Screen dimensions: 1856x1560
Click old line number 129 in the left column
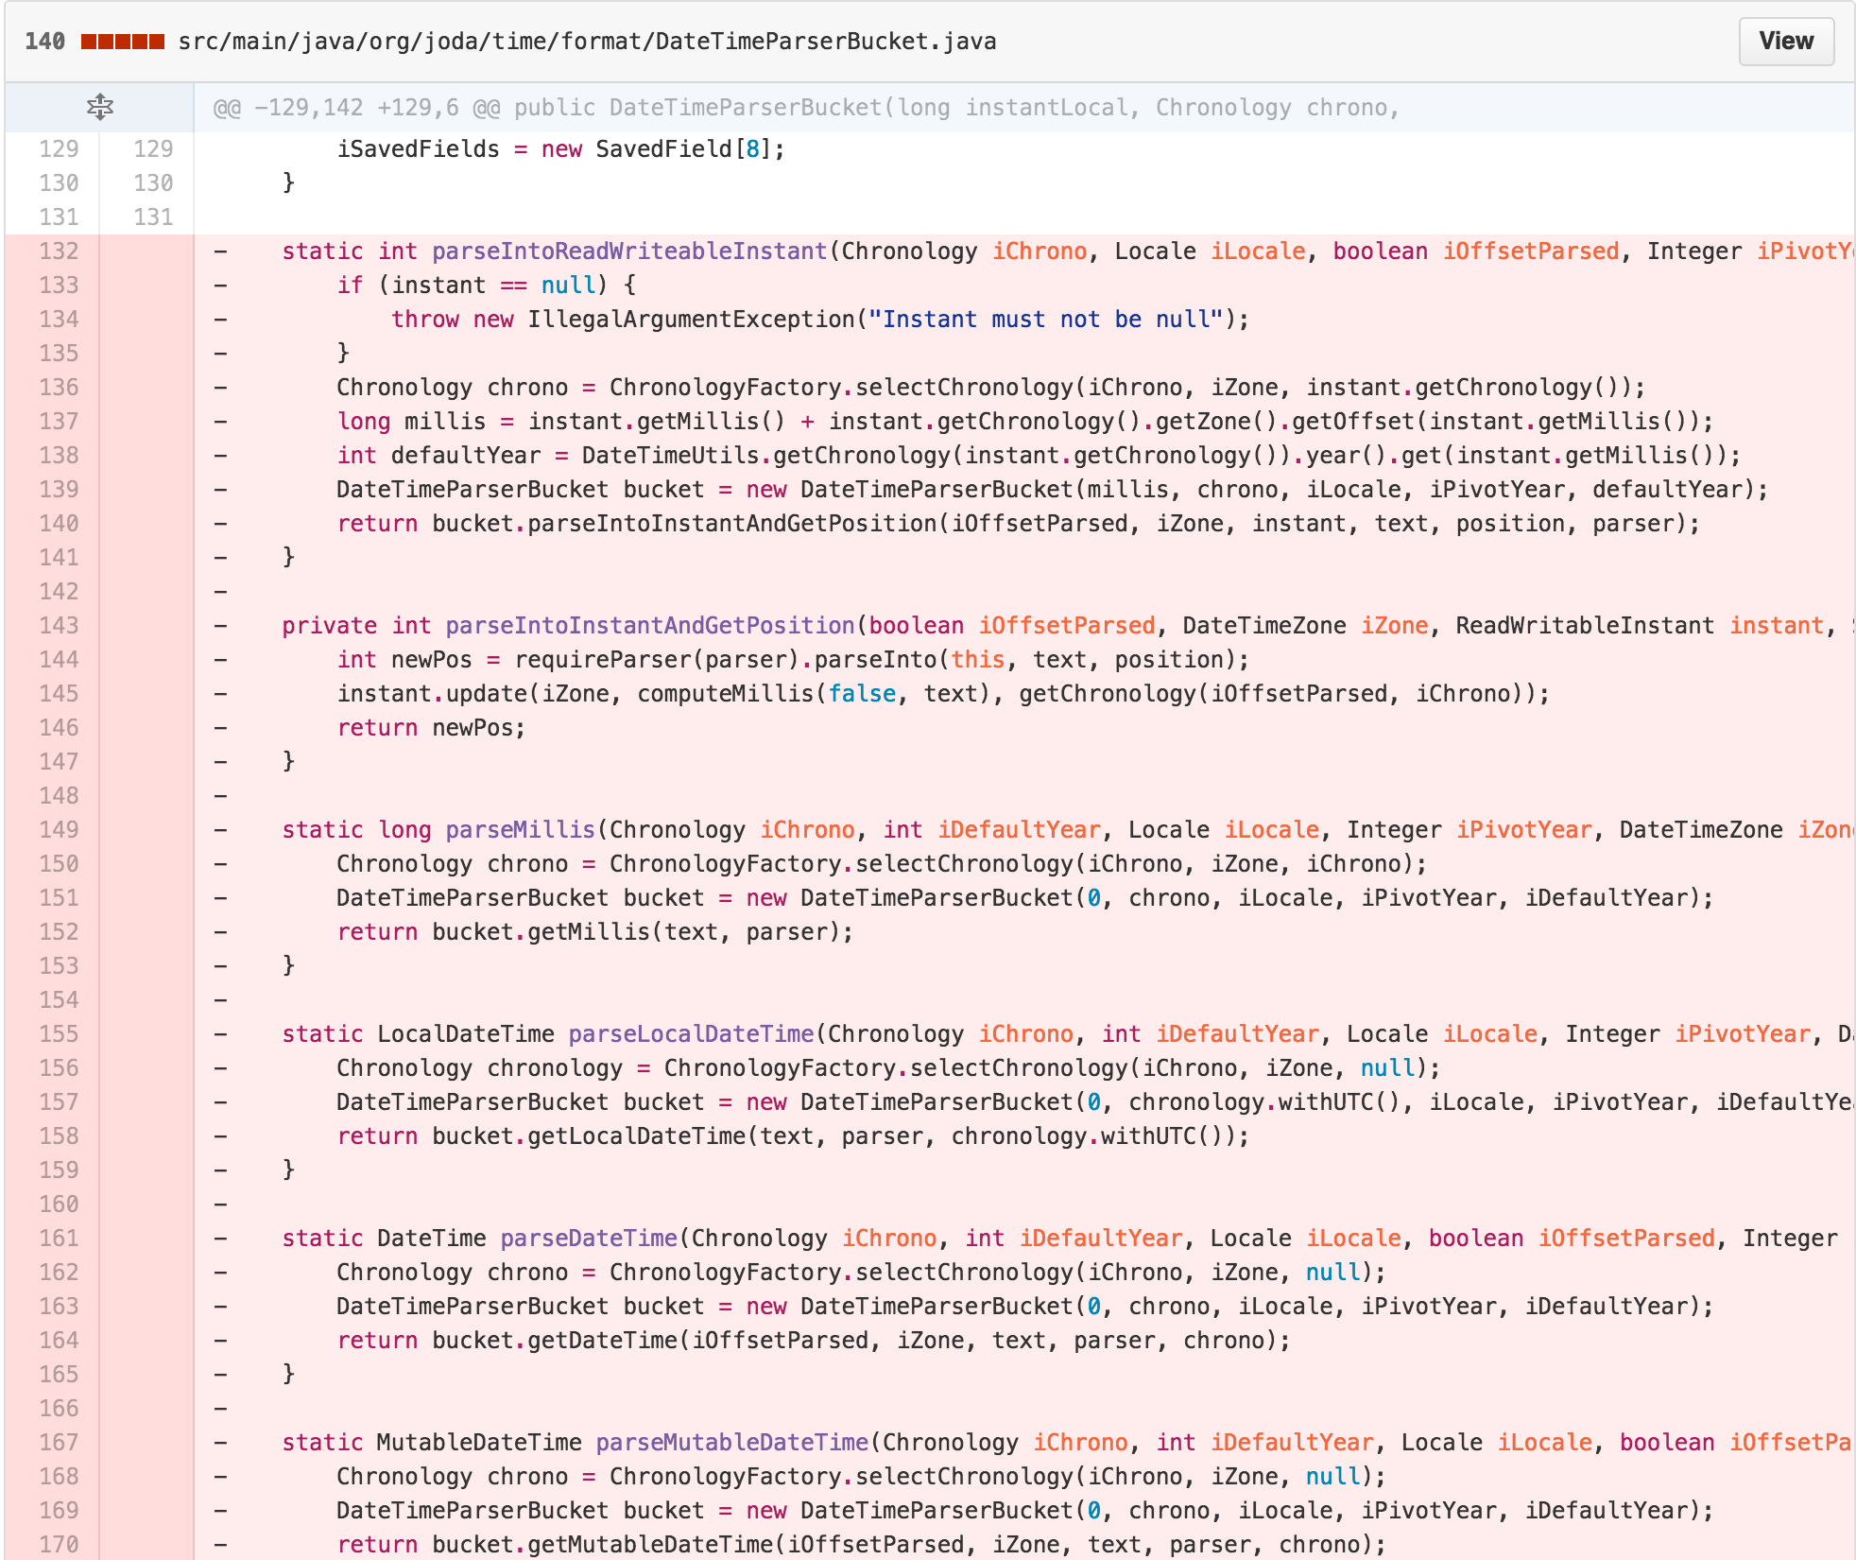[59, 149]
